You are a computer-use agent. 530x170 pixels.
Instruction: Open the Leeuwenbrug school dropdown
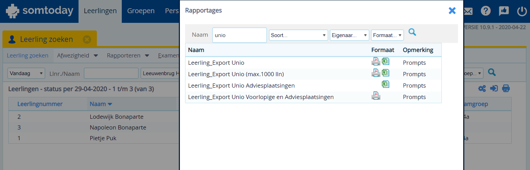coord(160,73)
